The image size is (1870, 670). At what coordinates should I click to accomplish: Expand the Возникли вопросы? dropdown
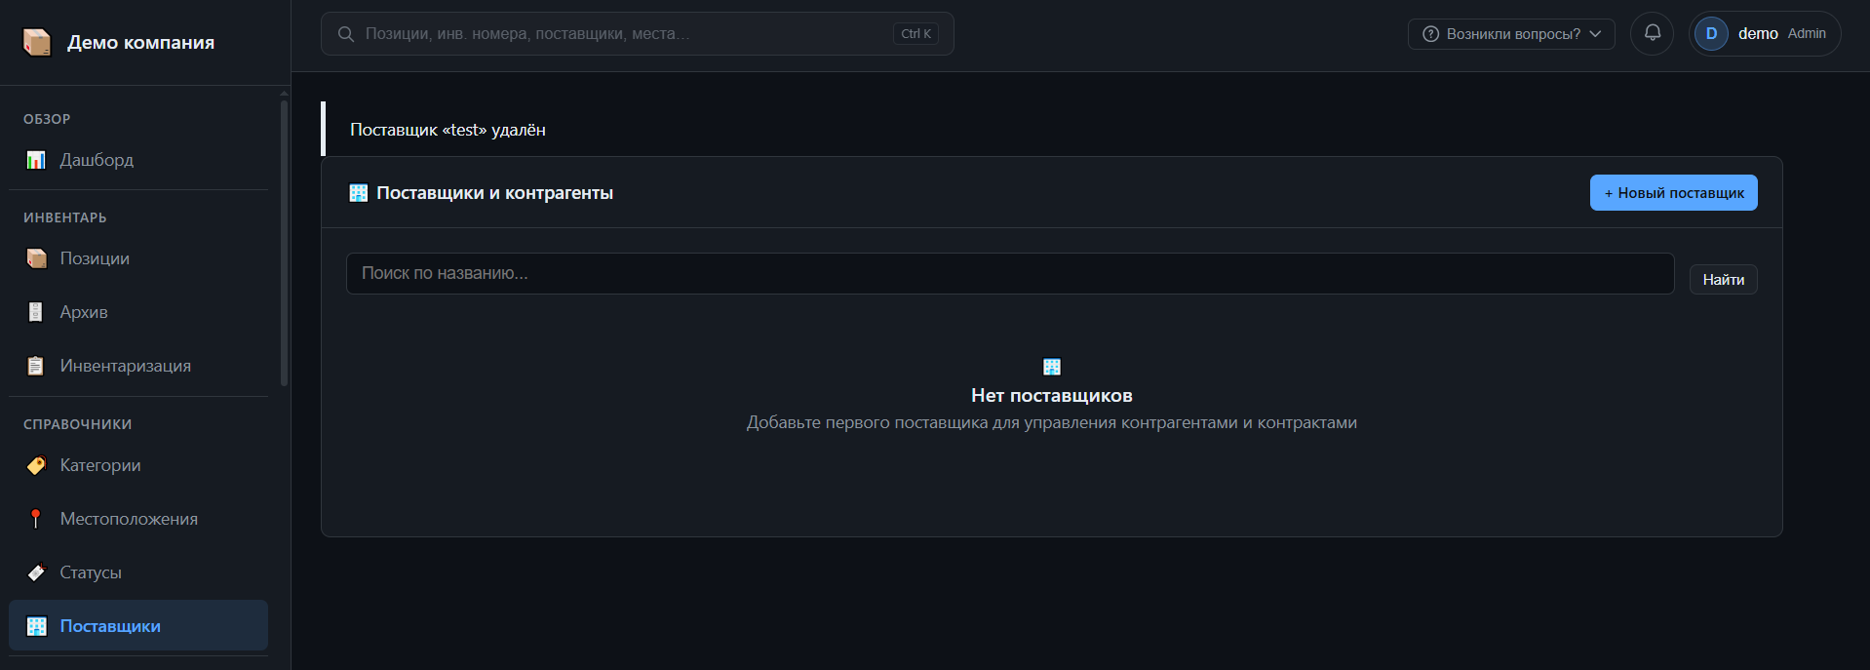pos(1511,33)
